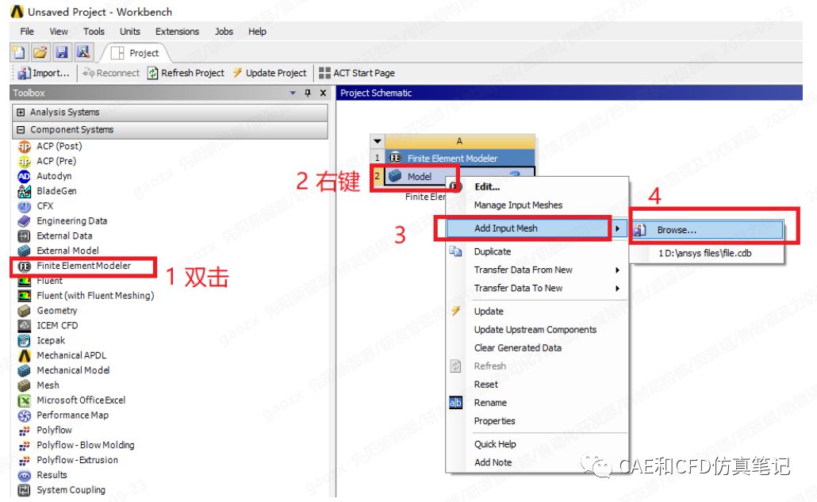Screen dimensions: 817x502
Task: Select the Icepak component icon
Action: pos(24,340)
